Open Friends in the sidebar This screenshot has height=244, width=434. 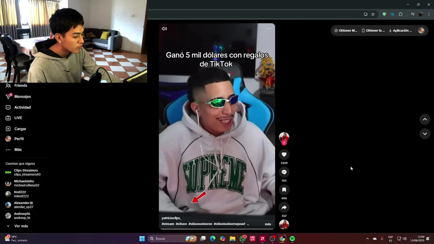tap(16, 86)
